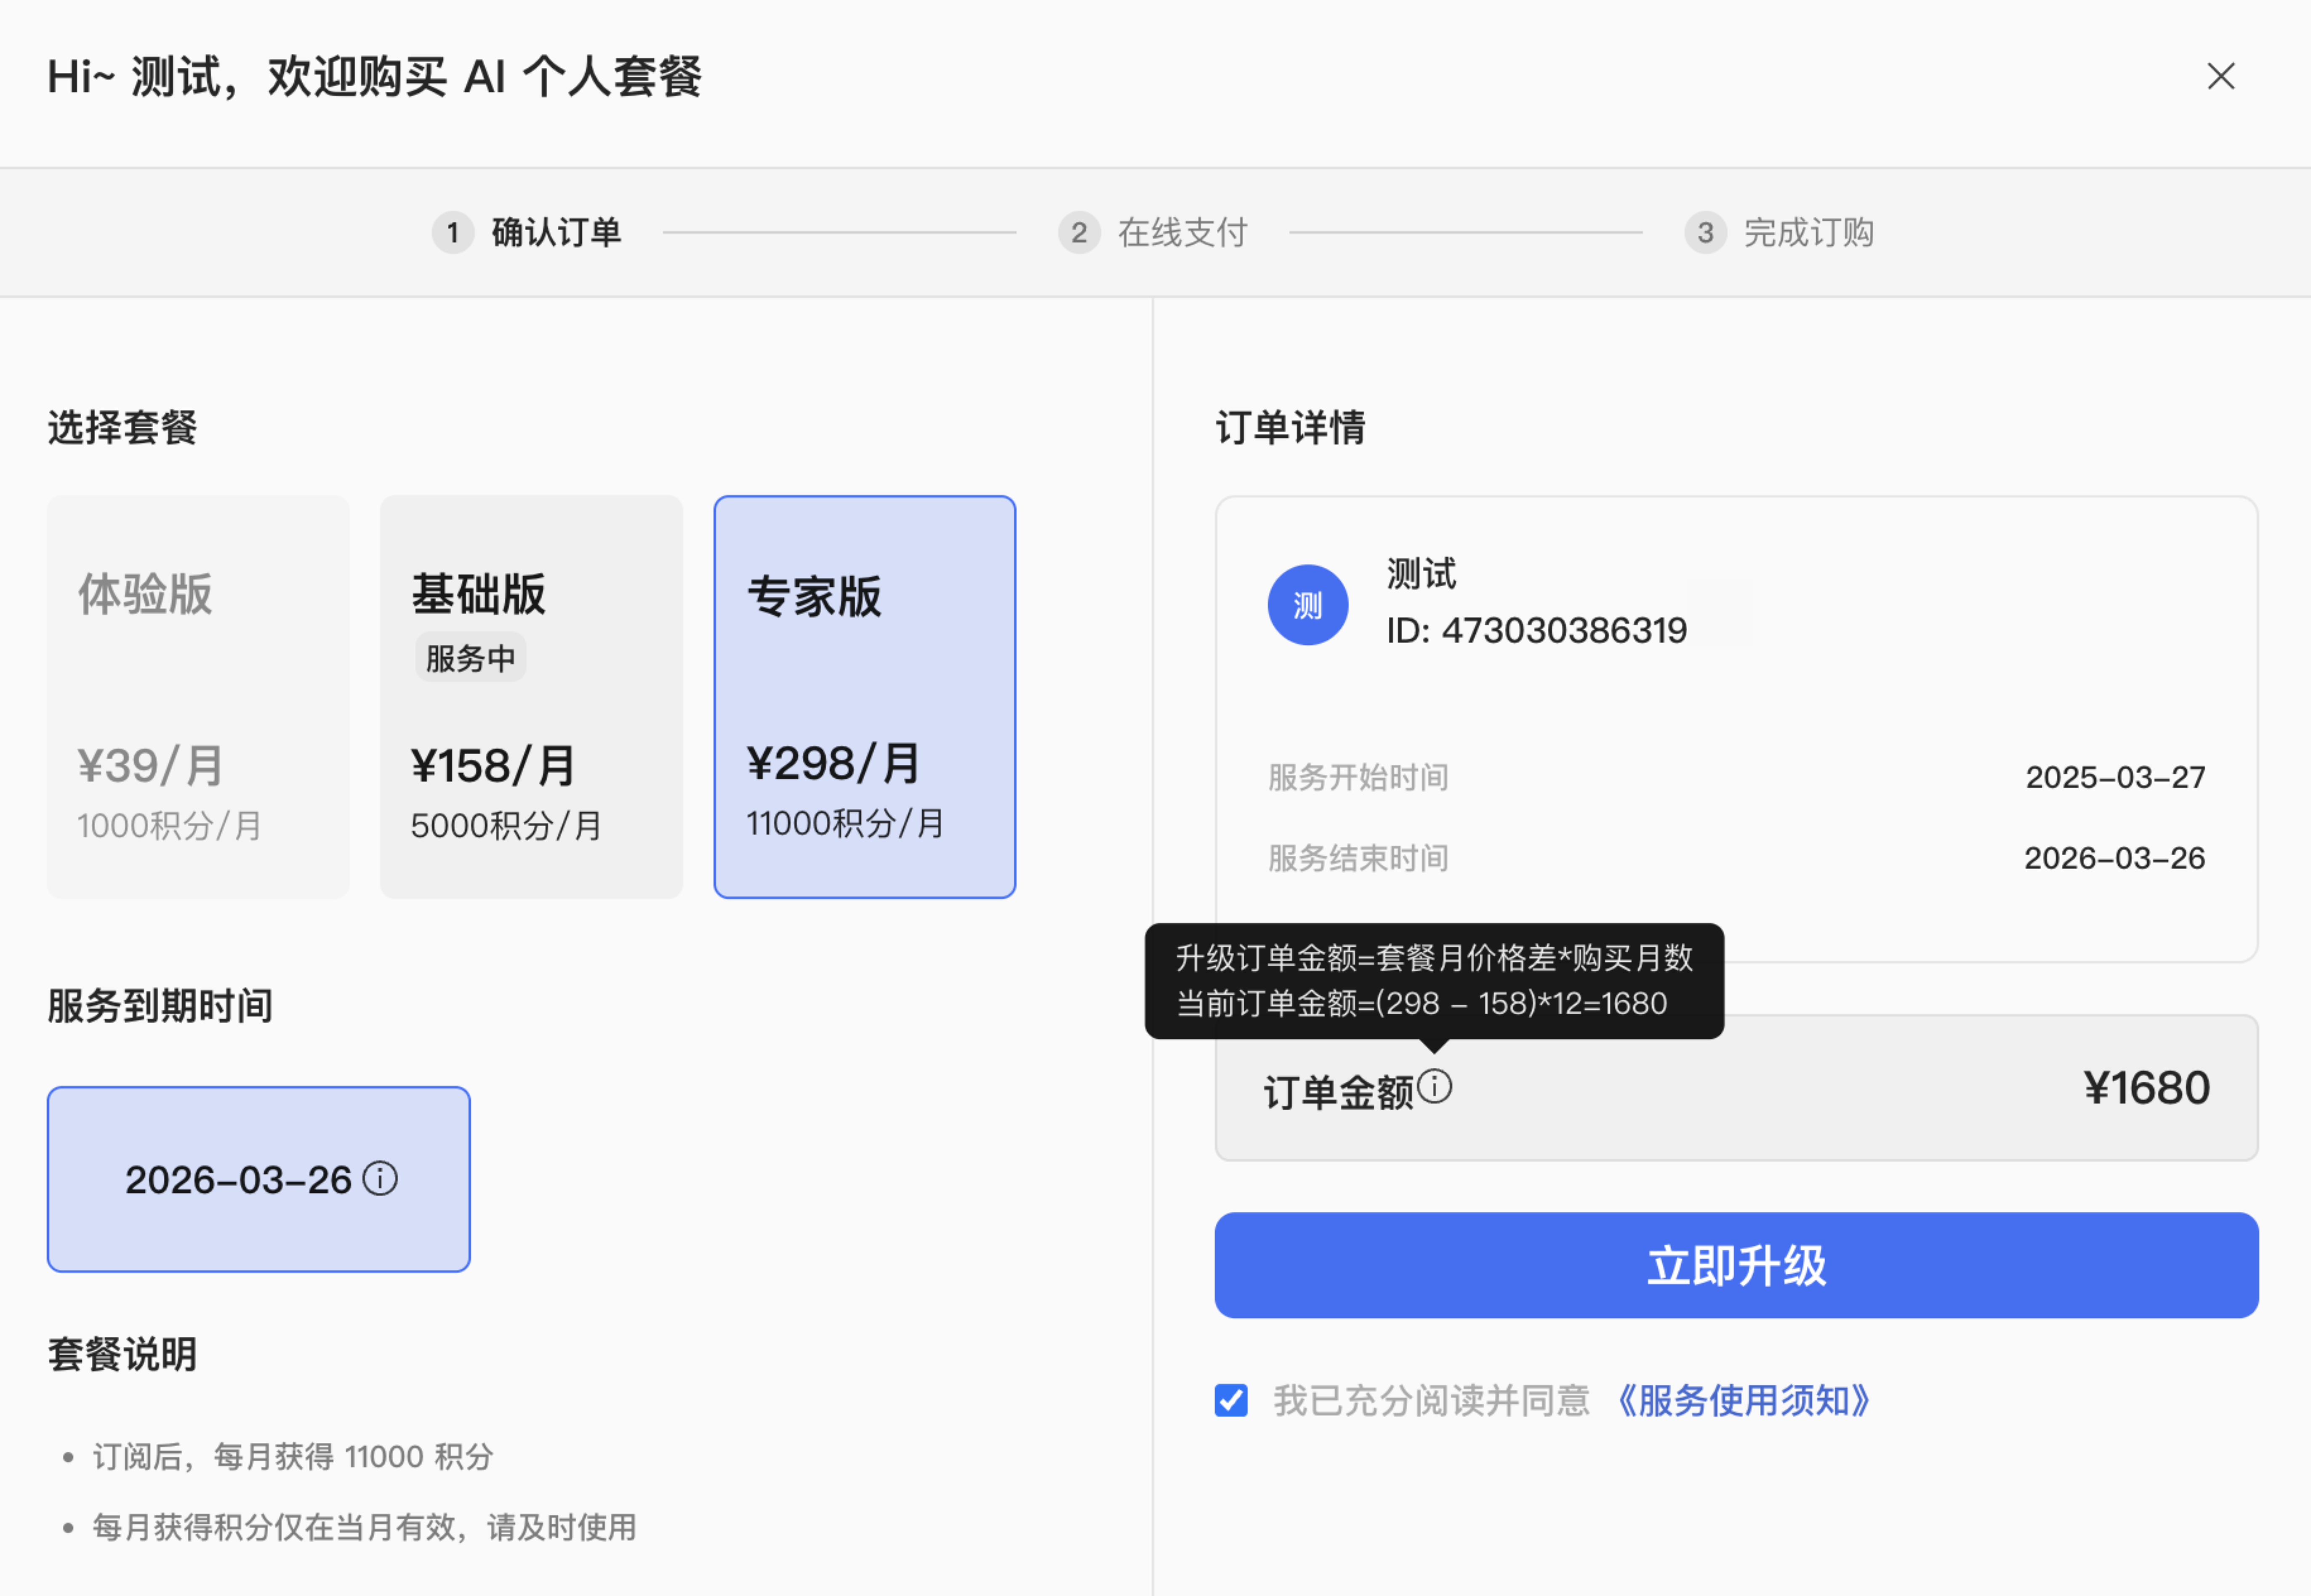2311x1596 pixels.
Task: Click the 服务结束时间 label
Action: point(1358,858)
